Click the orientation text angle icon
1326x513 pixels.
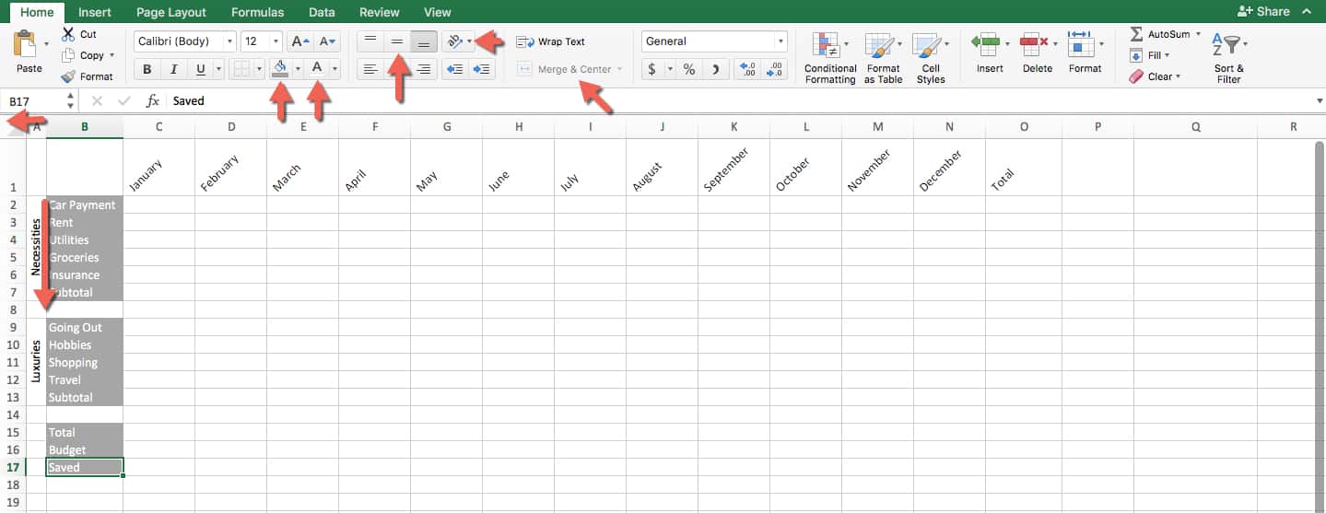click(453, 41)
